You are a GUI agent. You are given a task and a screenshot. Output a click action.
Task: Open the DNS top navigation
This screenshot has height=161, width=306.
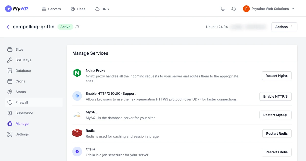(x=102, y=9)
